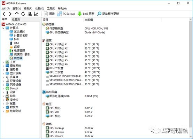Image resolution: width=193 pixels, height=139 pixels.
Task: Click the 数据库 database icon in tree
Action: 7,107
